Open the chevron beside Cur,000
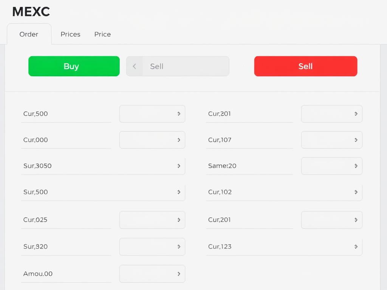 coord(179,140)
